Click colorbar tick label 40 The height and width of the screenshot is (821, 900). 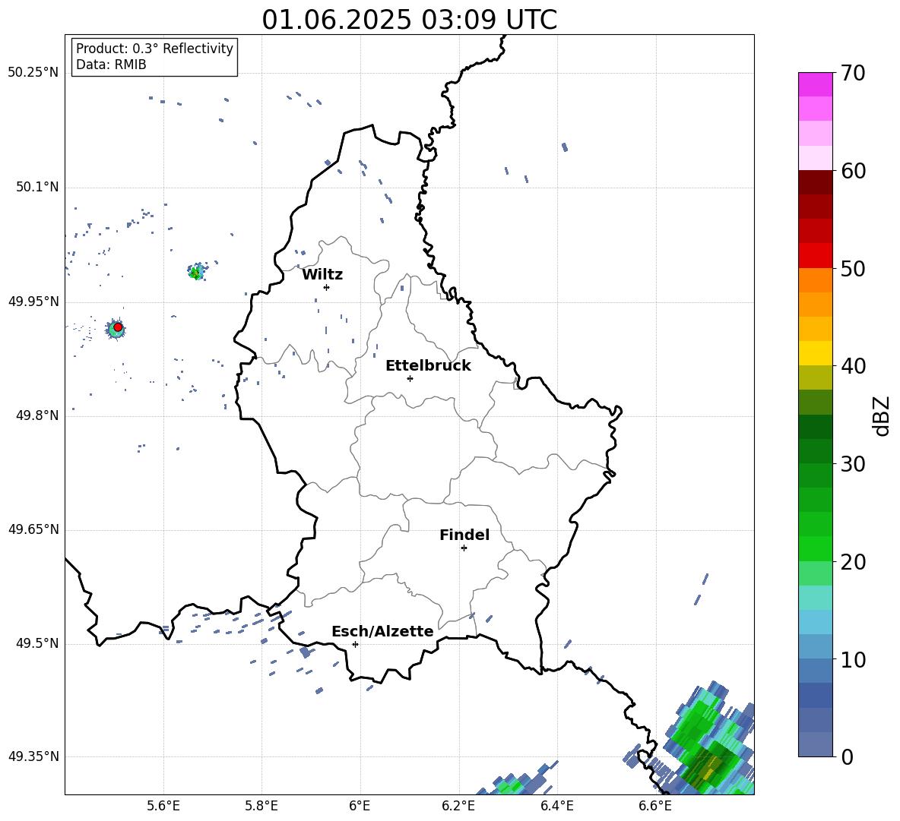(853, 366)
